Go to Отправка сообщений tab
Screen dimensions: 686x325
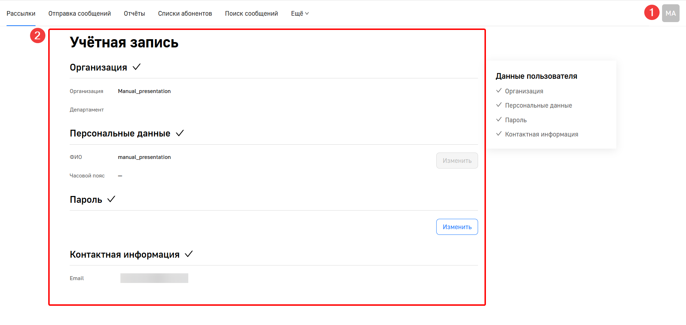click(80, 14)
